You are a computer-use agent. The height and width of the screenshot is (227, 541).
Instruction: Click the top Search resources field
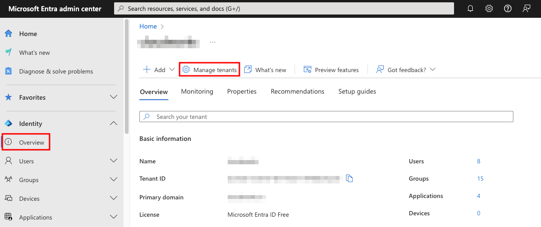[x=284, y=8]
